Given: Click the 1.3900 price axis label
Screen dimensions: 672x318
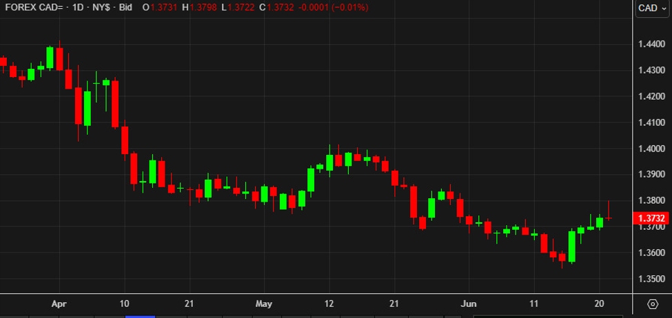Looking at the screenshot, I should [651, 175].
